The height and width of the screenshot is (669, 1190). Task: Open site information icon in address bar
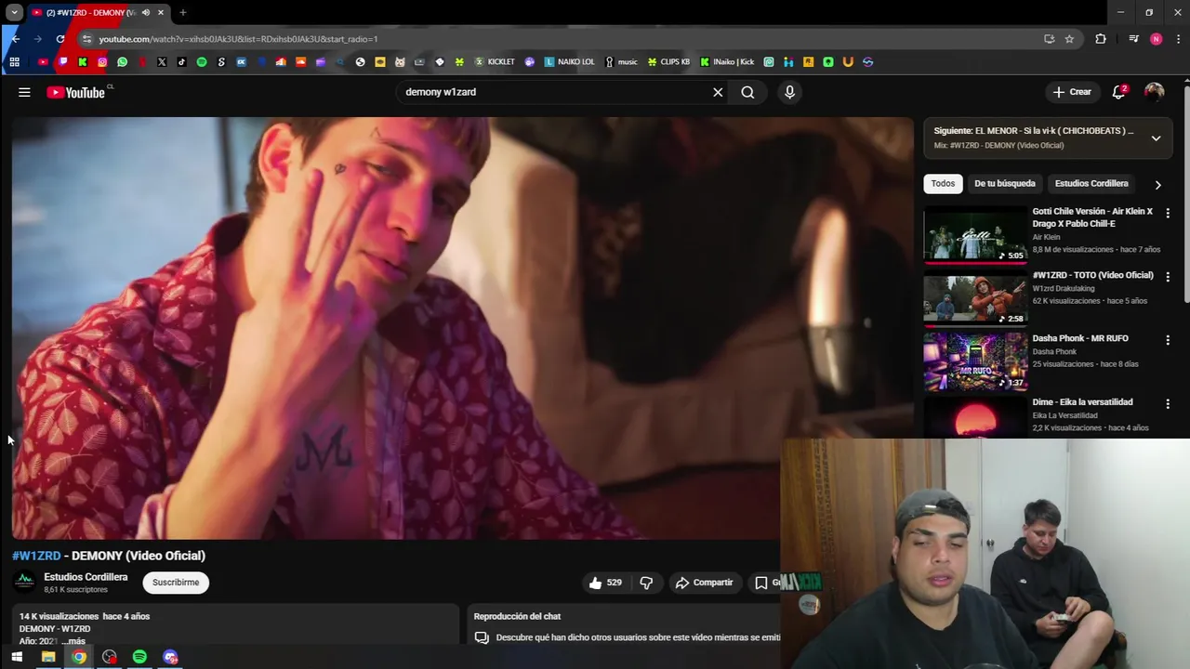coord(86,39)
